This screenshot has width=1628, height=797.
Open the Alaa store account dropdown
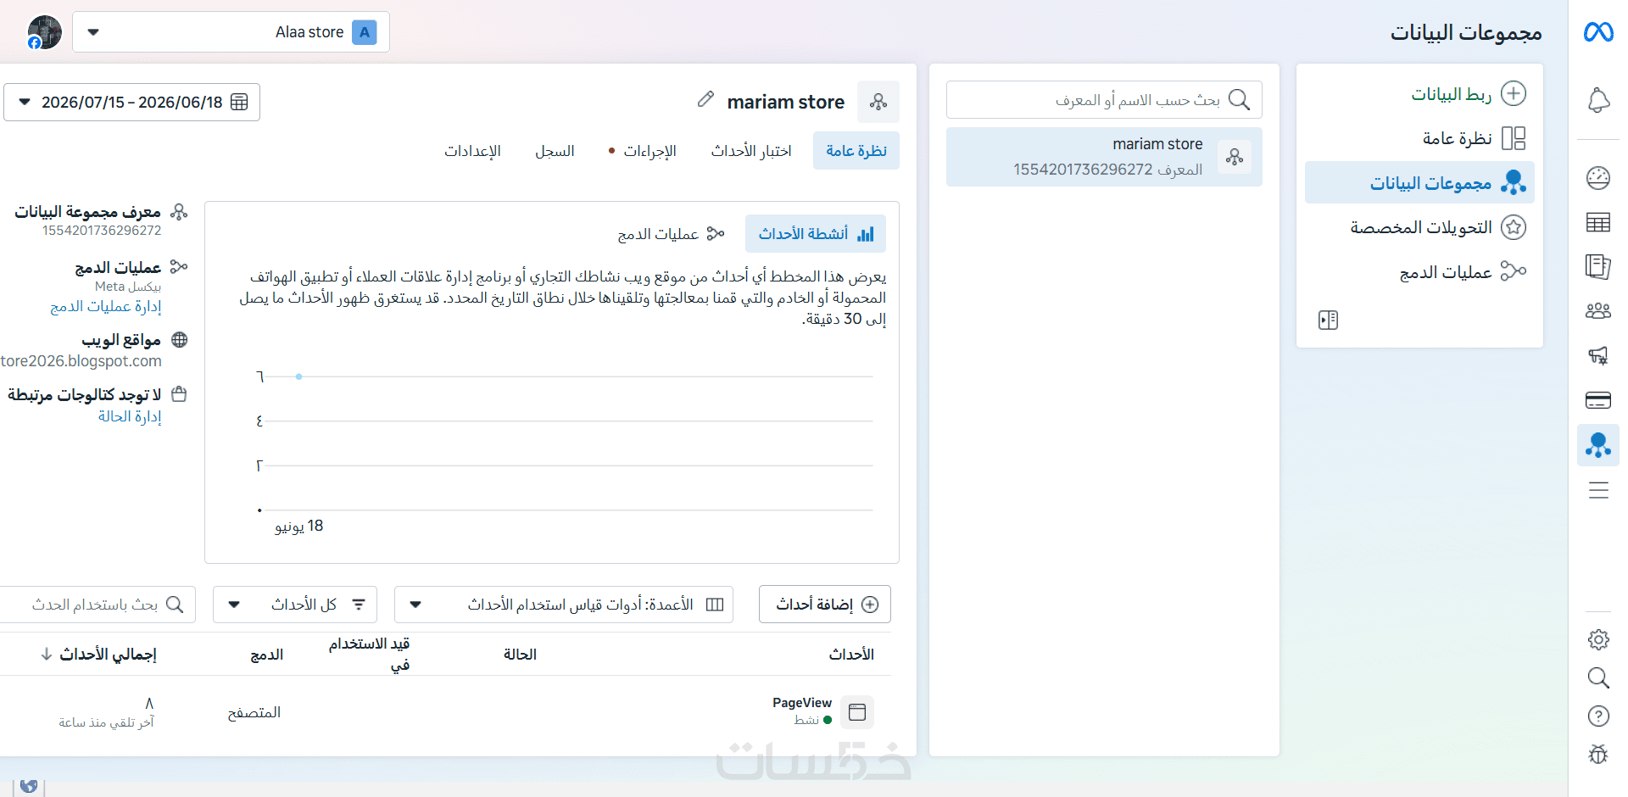tap(231, 32)
